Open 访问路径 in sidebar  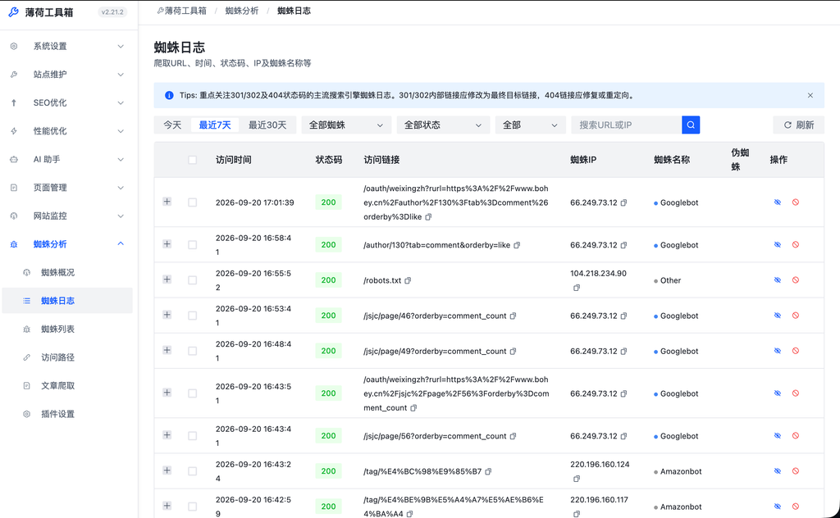pyautogui.click(x=67, y=357)
